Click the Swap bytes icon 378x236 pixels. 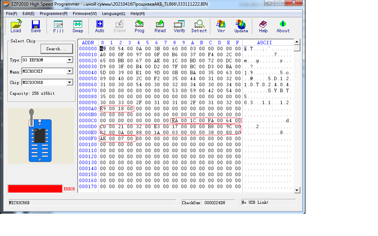(78, 26)
